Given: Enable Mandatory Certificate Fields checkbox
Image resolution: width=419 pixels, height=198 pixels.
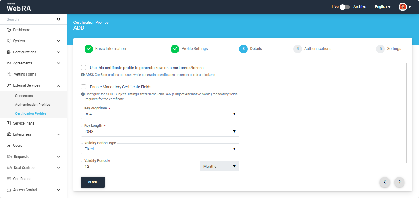Looking at the screenshot, I should 84,87.
